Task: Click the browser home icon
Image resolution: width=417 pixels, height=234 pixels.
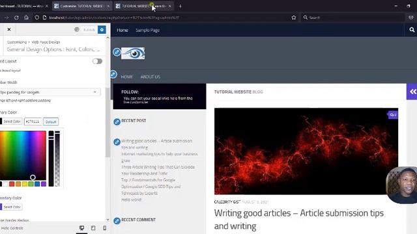Action: [26, 18]
